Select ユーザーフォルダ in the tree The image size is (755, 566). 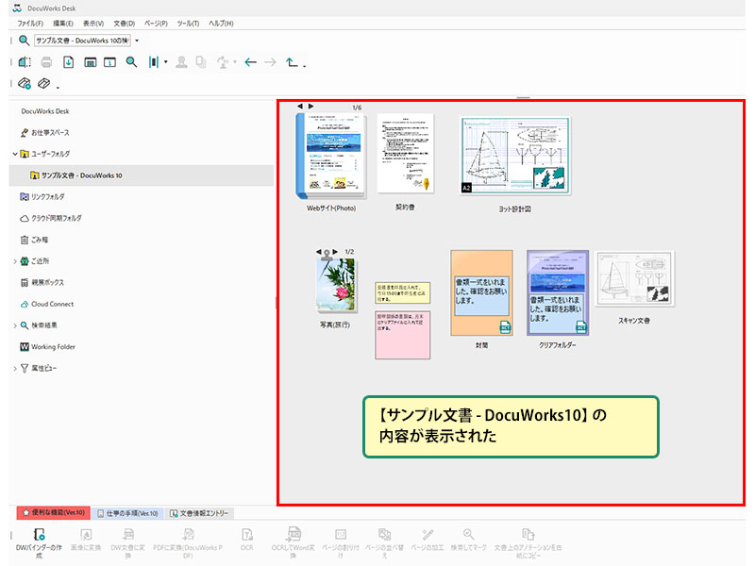coord(50,154)
